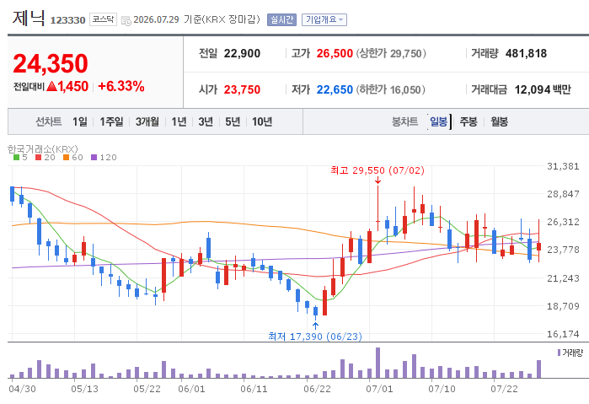The width and height of the screenshot is (589, 404).
Task: Click the percentage change +6.33%
Action: tap(121, 86)
